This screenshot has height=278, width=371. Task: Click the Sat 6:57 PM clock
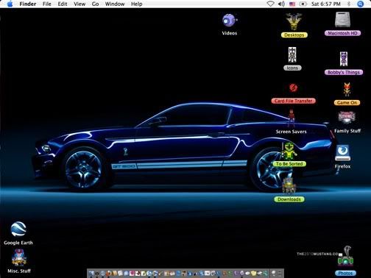coord(326,4)
